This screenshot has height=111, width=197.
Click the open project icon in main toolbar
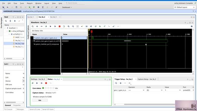(3, 7)
